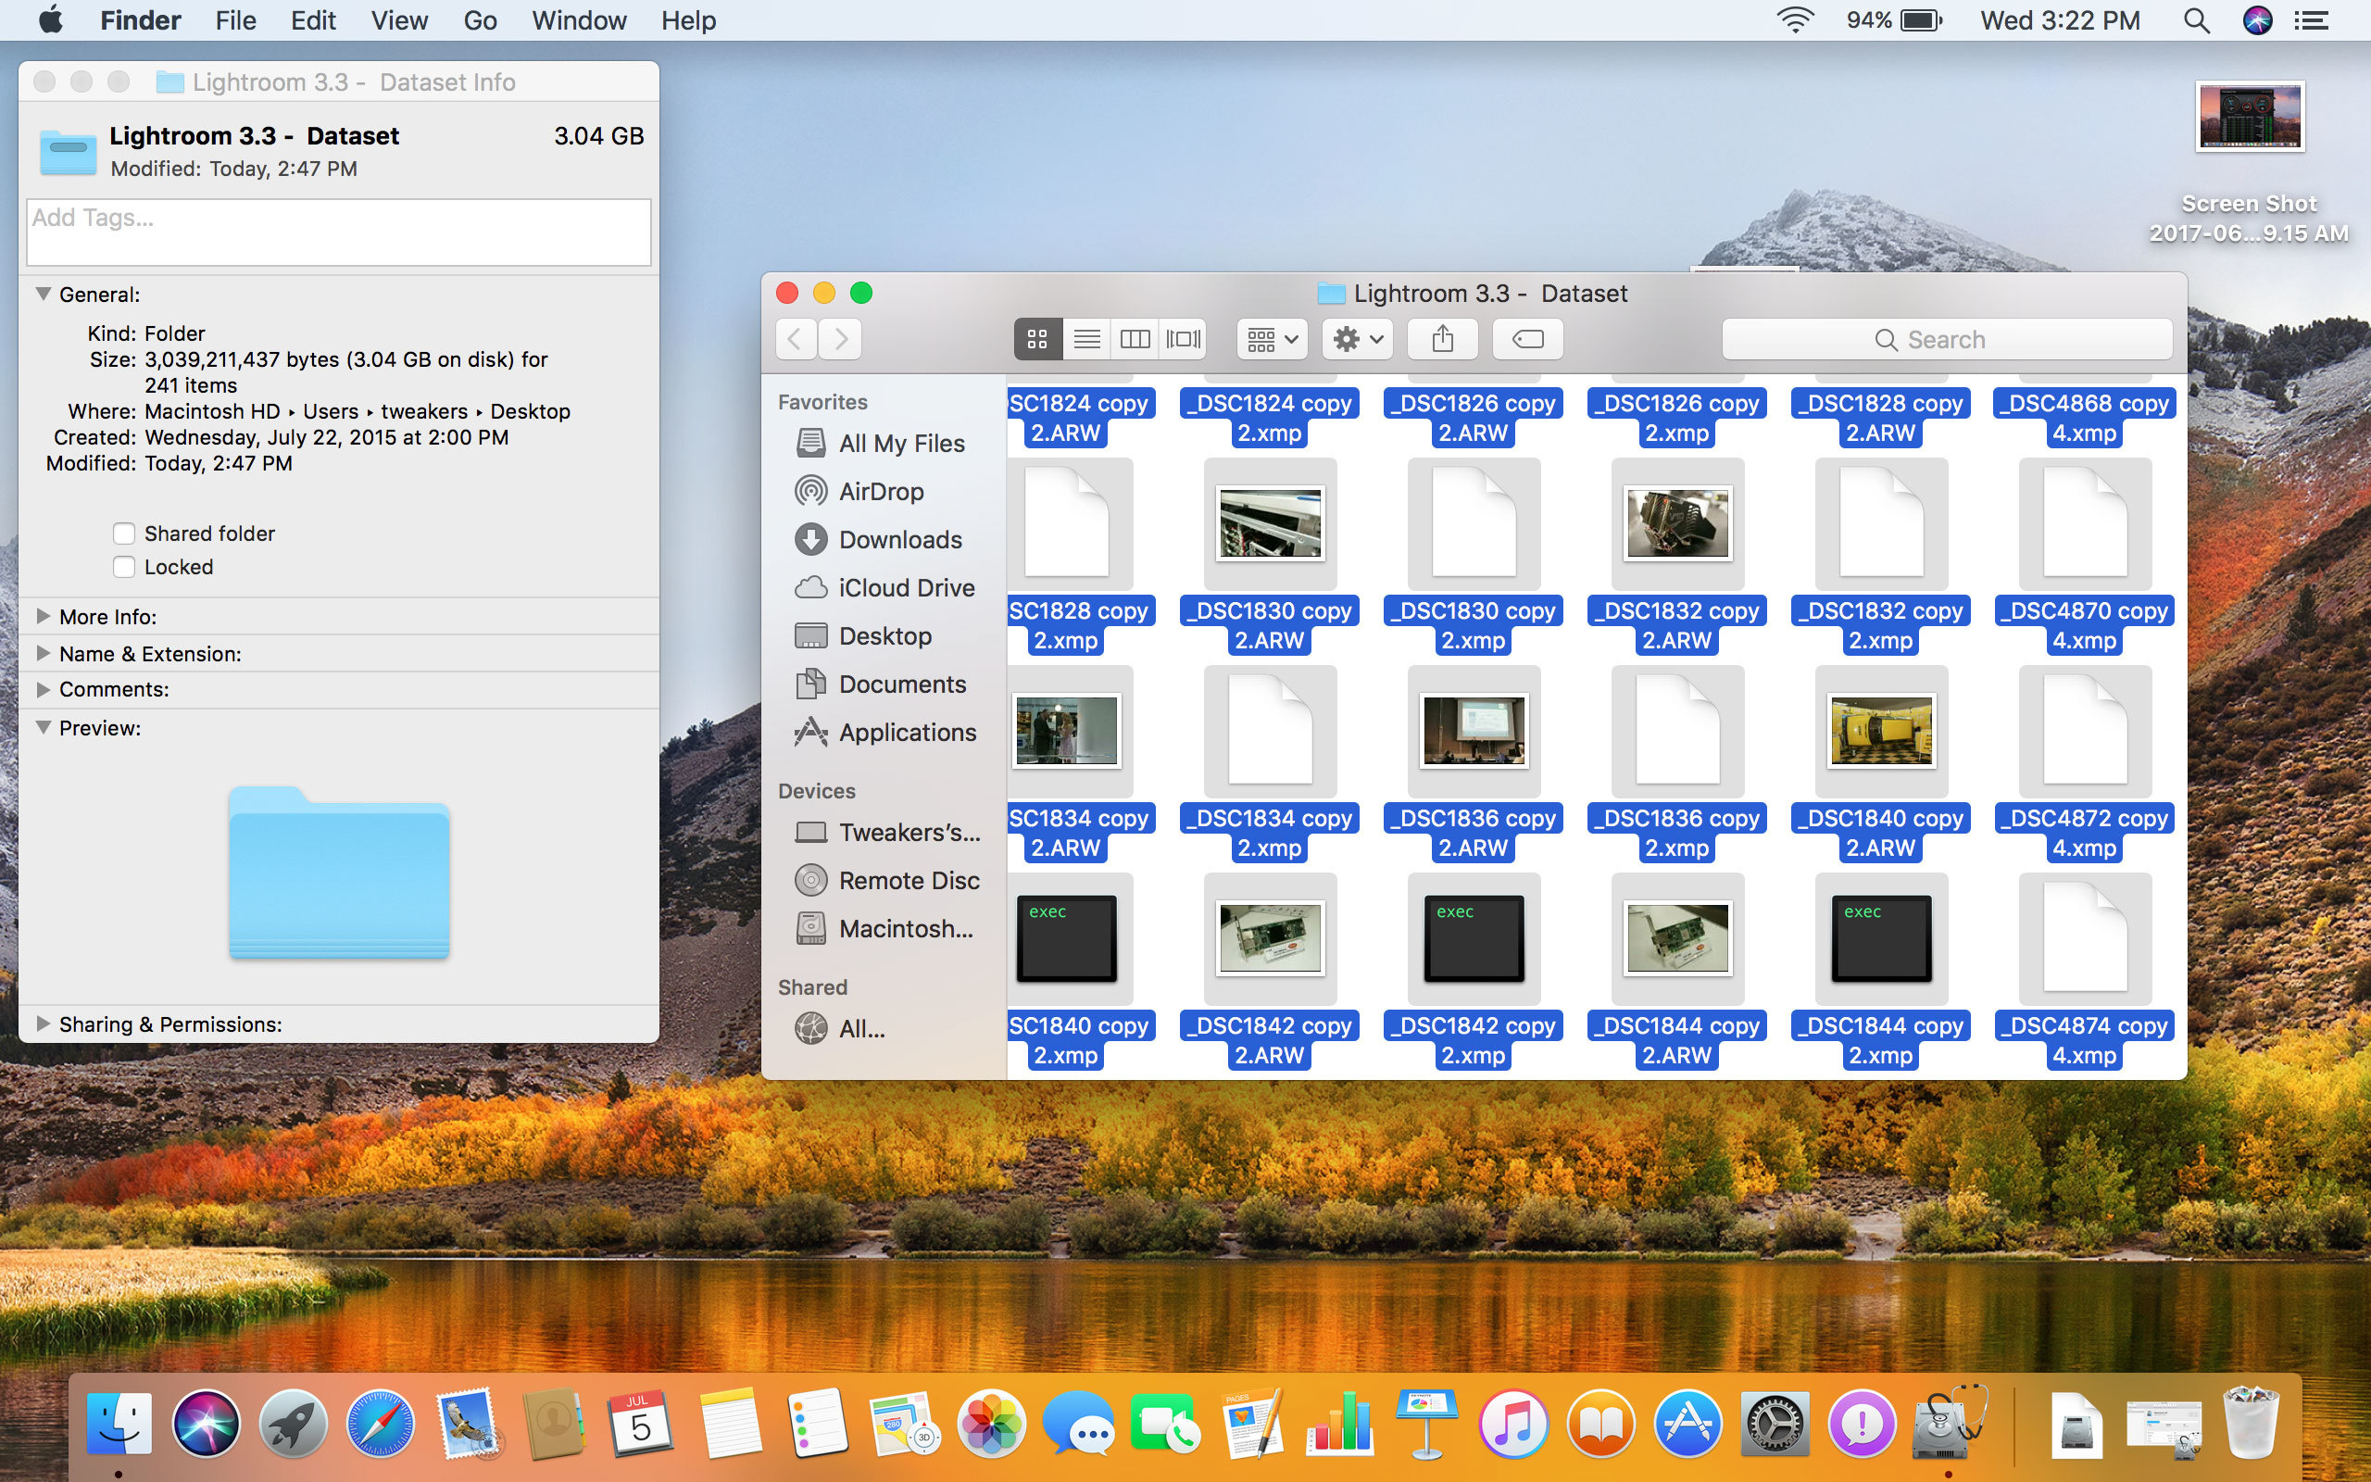Open System Preferences from the Dock

1775,1424
